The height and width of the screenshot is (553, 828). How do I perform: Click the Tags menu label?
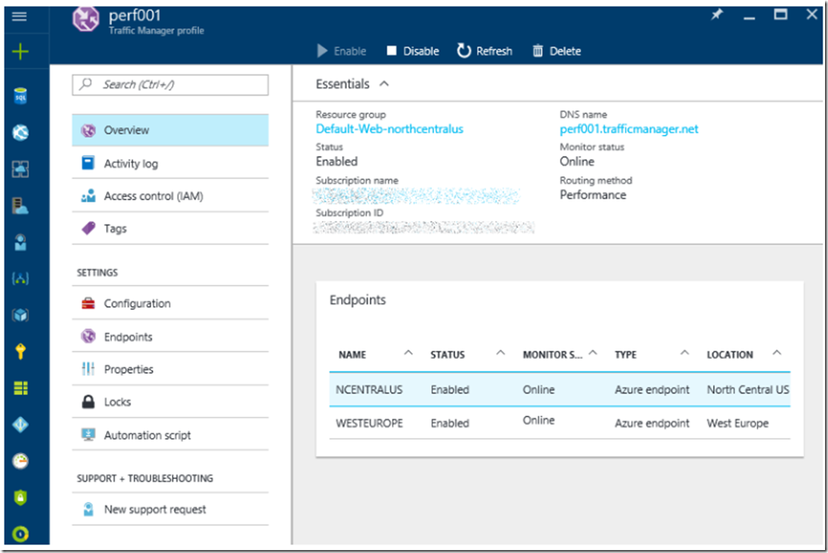click(x=115, y=229)
